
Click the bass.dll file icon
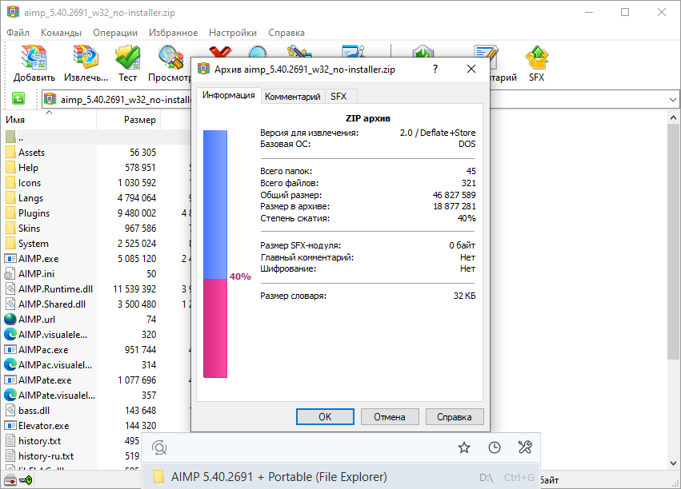[x=10, y=410]
